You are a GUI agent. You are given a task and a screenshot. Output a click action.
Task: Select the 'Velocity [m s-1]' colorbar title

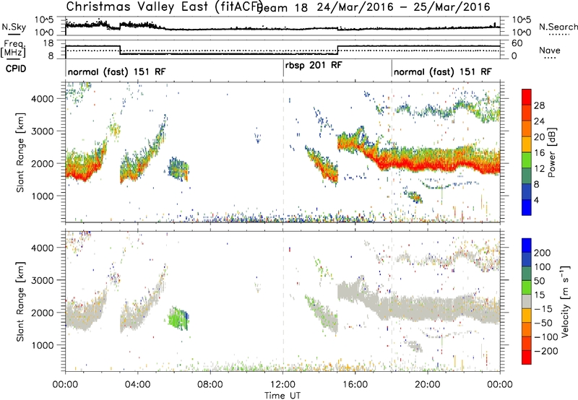pyautogui.click(x=565, y=301)
